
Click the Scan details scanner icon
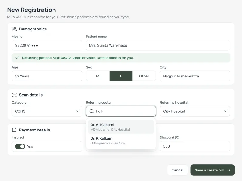click(x=14, y=95)
